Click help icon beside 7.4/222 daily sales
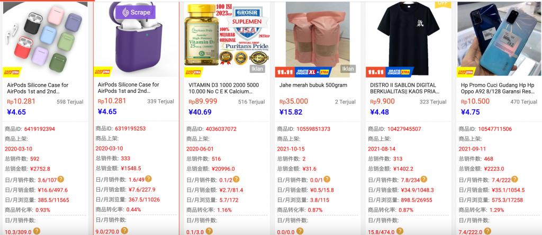The image size is (542, 235). 514,179
